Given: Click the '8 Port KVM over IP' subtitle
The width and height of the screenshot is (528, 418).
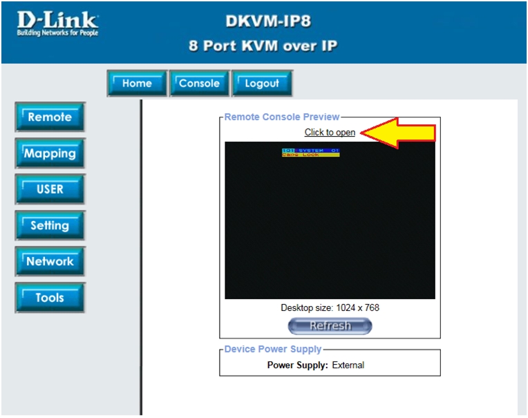Looking at the screenshot, I should pos(263,47).
